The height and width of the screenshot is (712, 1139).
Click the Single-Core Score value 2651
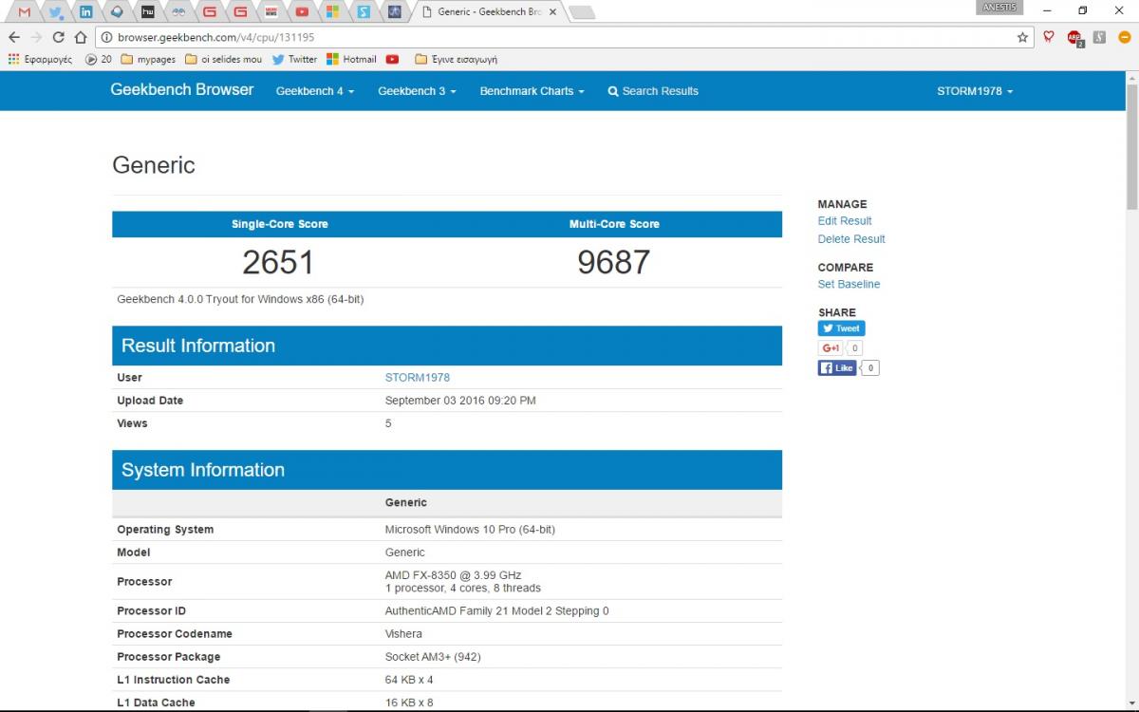coord(278,262)
